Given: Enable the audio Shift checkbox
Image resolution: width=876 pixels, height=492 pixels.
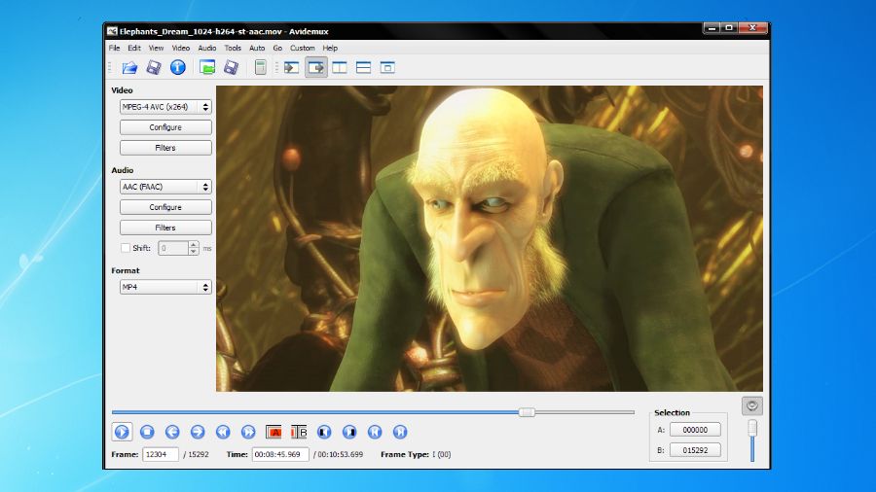Looking at the screenshot, I should tap(126, 248).
